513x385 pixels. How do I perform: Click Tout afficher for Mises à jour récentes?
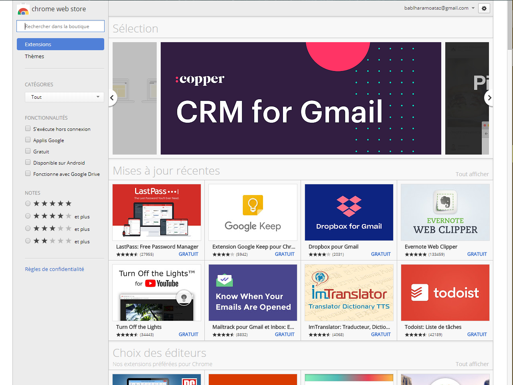[x=472, y=174]
